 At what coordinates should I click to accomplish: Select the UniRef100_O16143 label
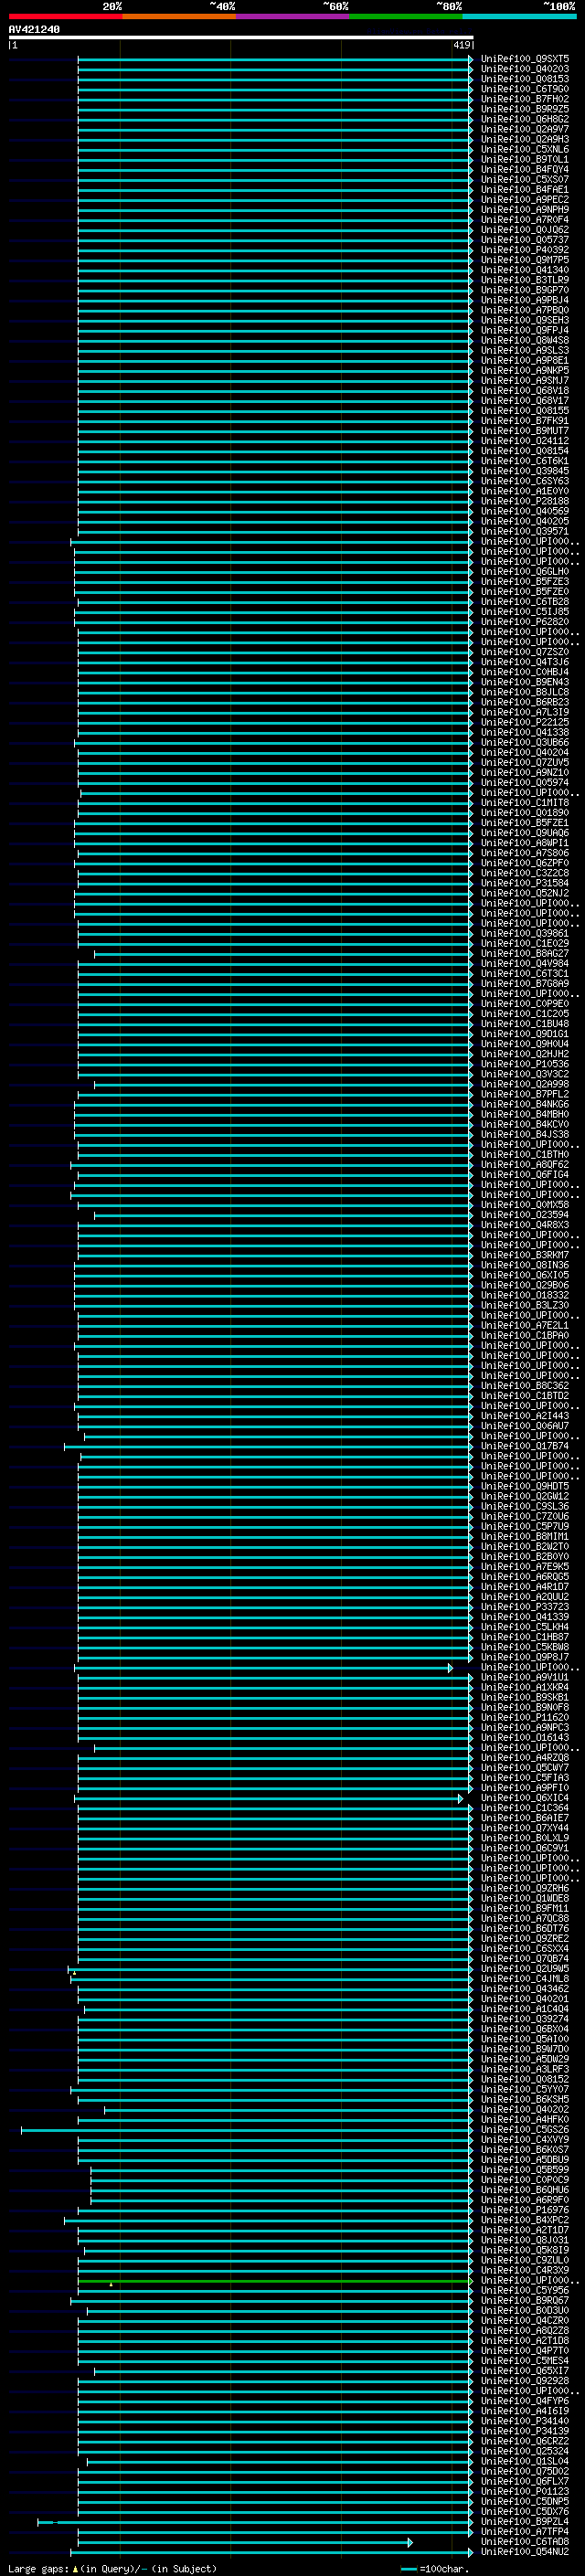pos(525,1737)
